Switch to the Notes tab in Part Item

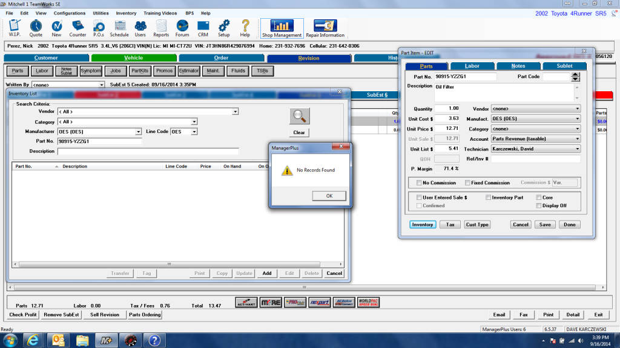[x=518, y=66]
